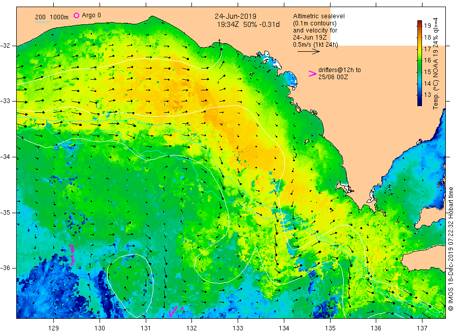
Task: Click the date text 24-Jun-2019
Action: [x=236, y=16]
